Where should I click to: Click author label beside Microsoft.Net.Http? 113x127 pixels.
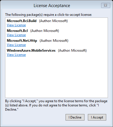click(54, 41)
